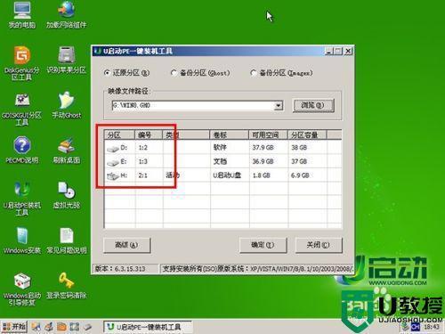Click the U启动 title bar icon of the dialog
The width and height of the screenshot is (445, 334).
97,51
